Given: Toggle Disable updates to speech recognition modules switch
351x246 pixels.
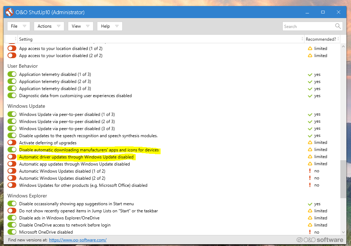Looking at the screenshot, I should (12, 135).
